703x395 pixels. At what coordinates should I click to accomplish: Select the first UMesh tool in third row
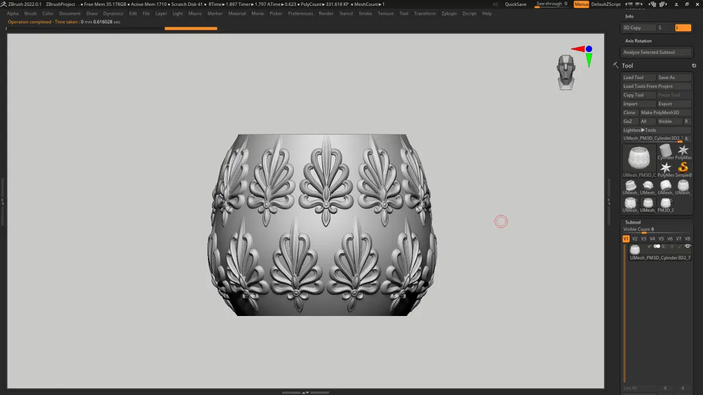(631, 187)
